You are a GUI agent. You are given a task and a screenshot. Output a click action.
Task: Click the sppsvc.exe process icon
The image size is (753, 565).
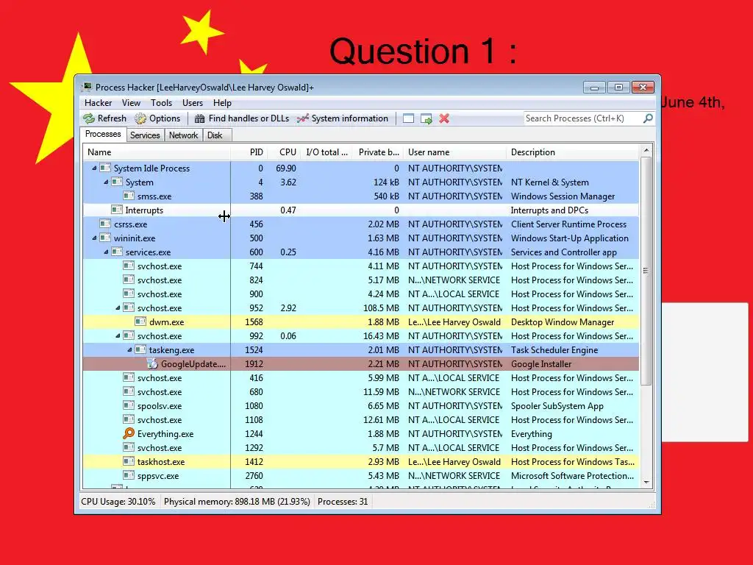point(128,475)
